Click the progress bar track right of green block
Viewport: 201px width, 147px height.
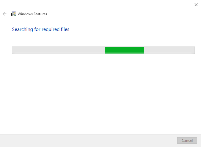click(169, 50)
